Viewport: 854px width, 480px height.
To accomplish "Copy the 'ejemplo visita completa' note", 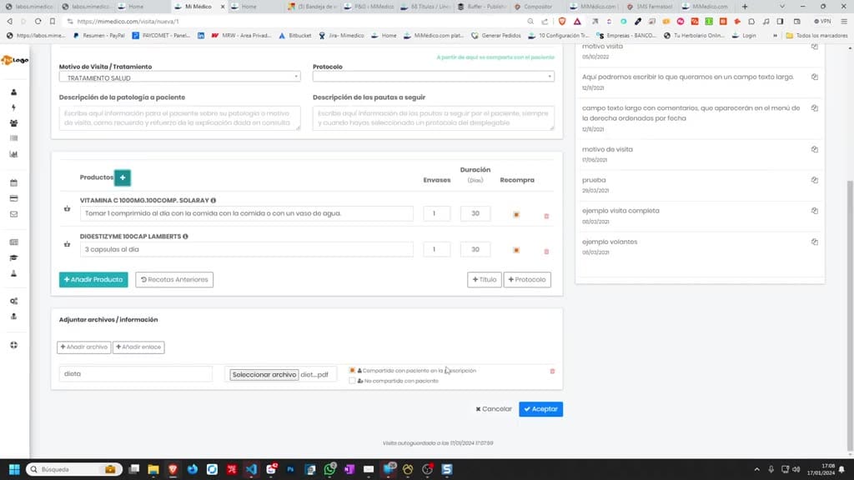I will pos(814,211).
